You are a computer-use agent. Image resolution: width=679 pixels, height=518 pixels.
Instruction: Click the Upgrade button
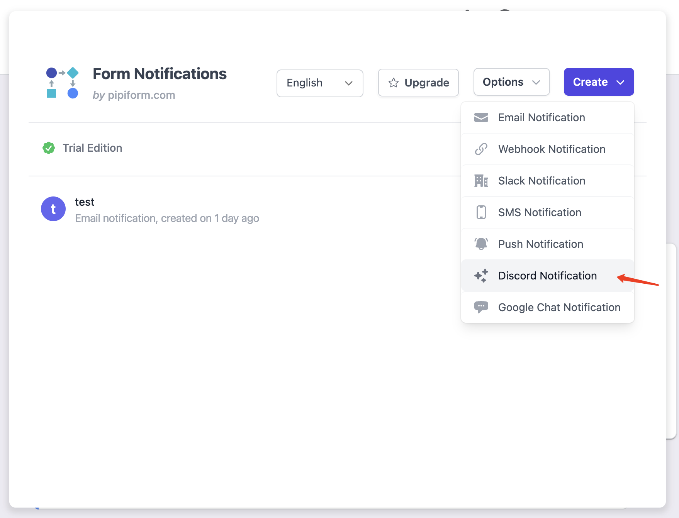tap(418, 83)
